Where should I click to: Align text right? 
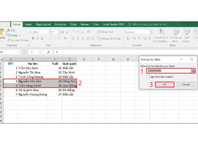point(82,38)
